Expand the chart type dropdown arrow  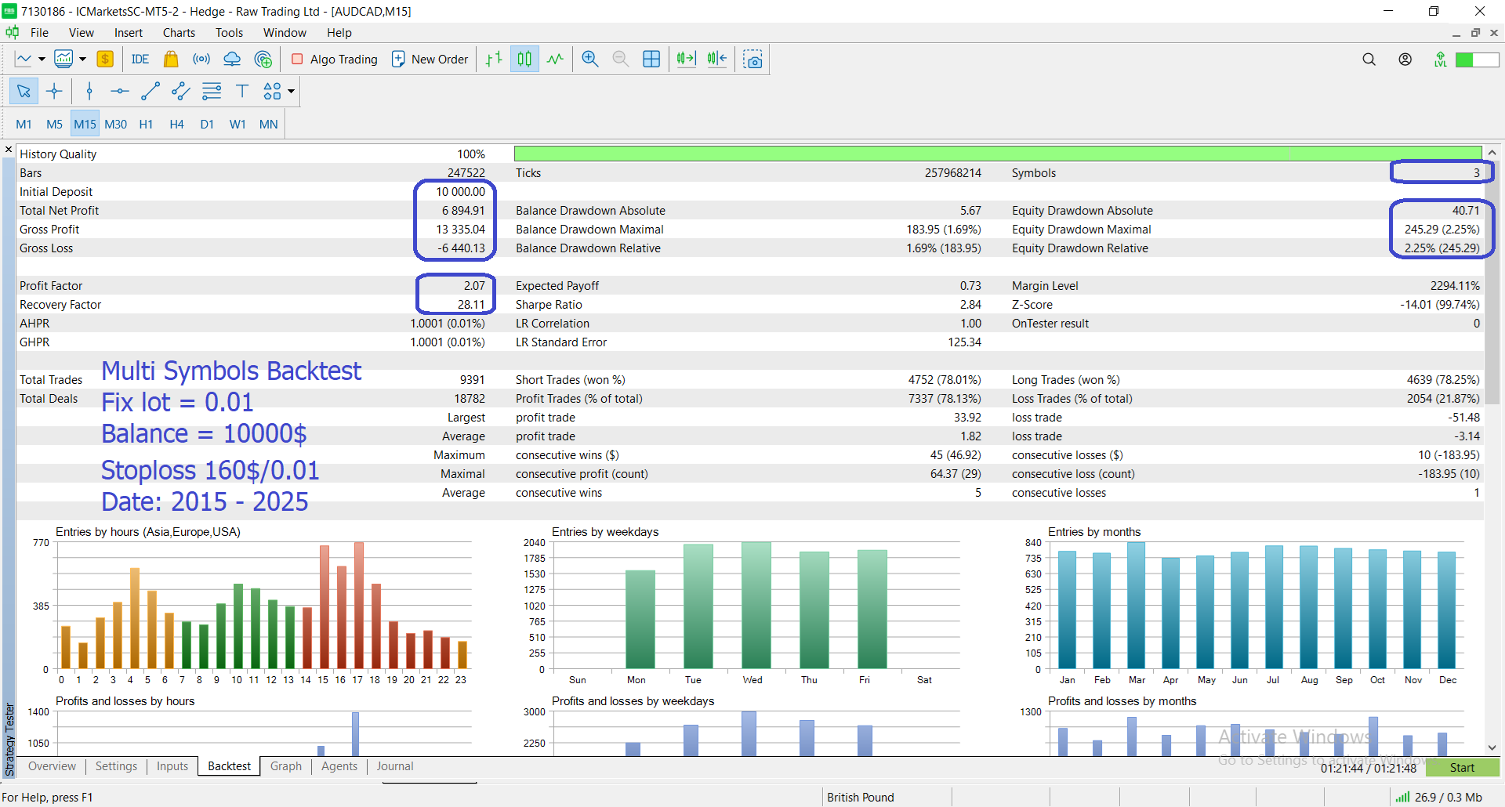pos(42,60)
